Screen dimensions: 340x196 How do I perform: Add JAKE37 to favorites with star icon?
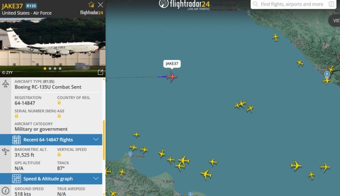click(91, 4)
